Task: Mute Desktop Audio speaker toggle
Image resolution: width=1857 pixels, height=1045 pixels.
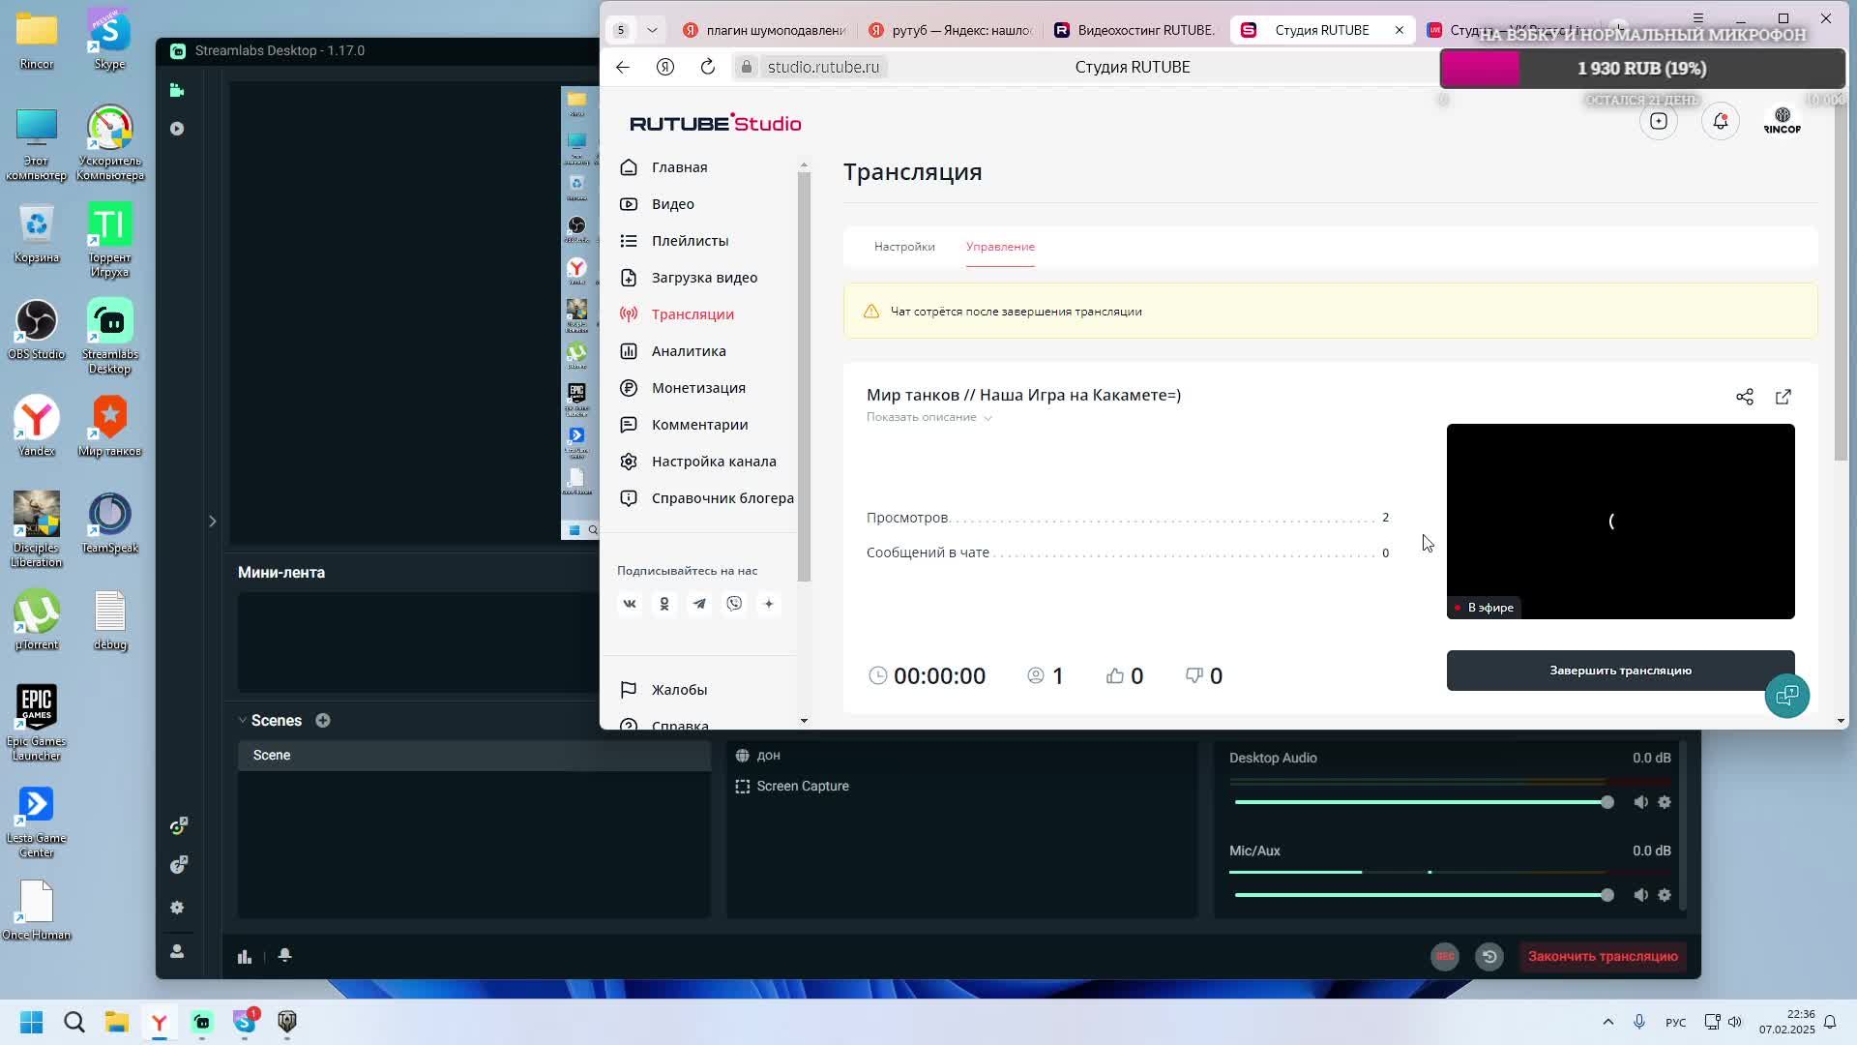Action: pos(1640,802)
